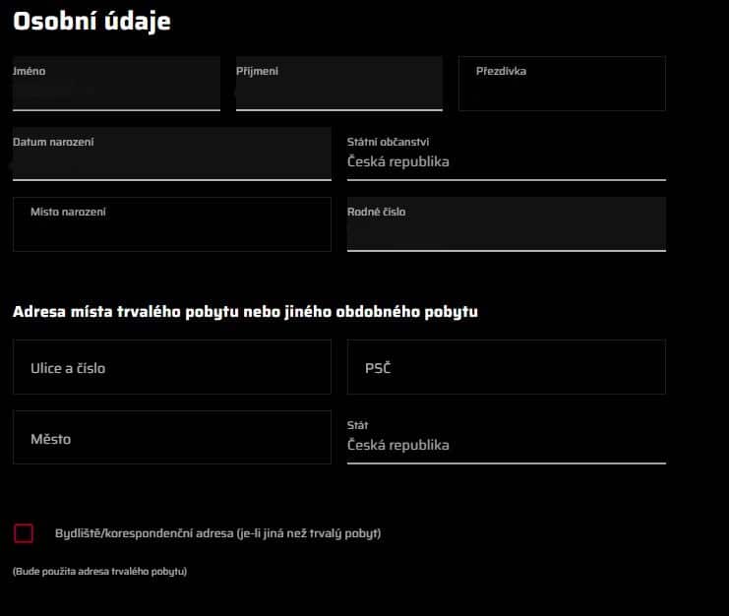Viewport: 729px width, 616px height.
Task: Click the Jméno input field
Action: pyautogui.click(x=116, y=84)
